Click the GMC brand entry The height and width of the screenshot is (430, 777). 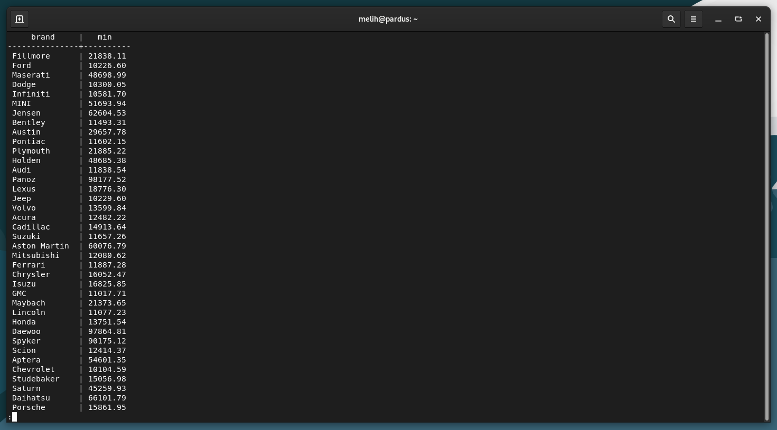tap(19, 293)
